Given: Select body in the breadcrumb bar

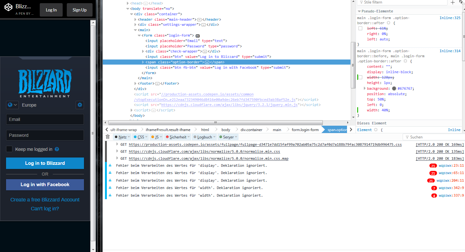Looking at the screenshot, I should pyautogui.click(x=226, y=130).
